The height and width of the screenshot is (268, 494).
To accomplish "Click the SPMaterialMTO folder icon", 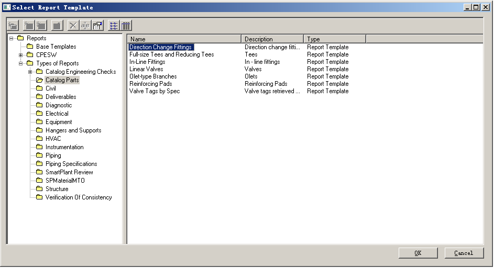I will pos(39,181).
